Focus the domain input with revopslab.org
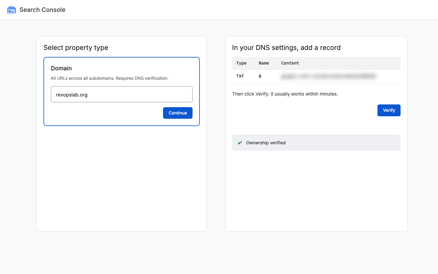The image size is (438, 274). point(122,94)
